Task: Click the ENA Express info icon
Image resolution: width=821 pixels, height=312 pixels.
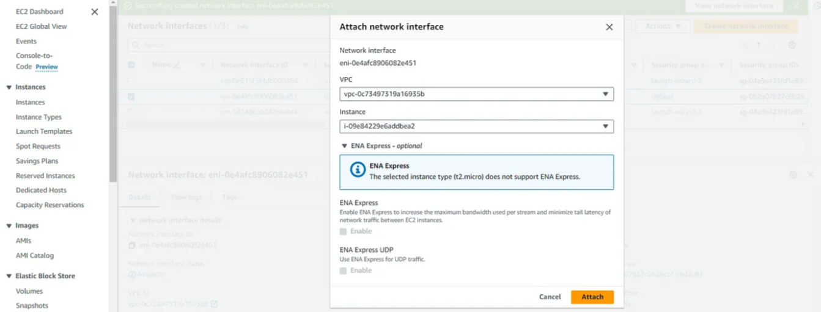Action: click(358, 170)
